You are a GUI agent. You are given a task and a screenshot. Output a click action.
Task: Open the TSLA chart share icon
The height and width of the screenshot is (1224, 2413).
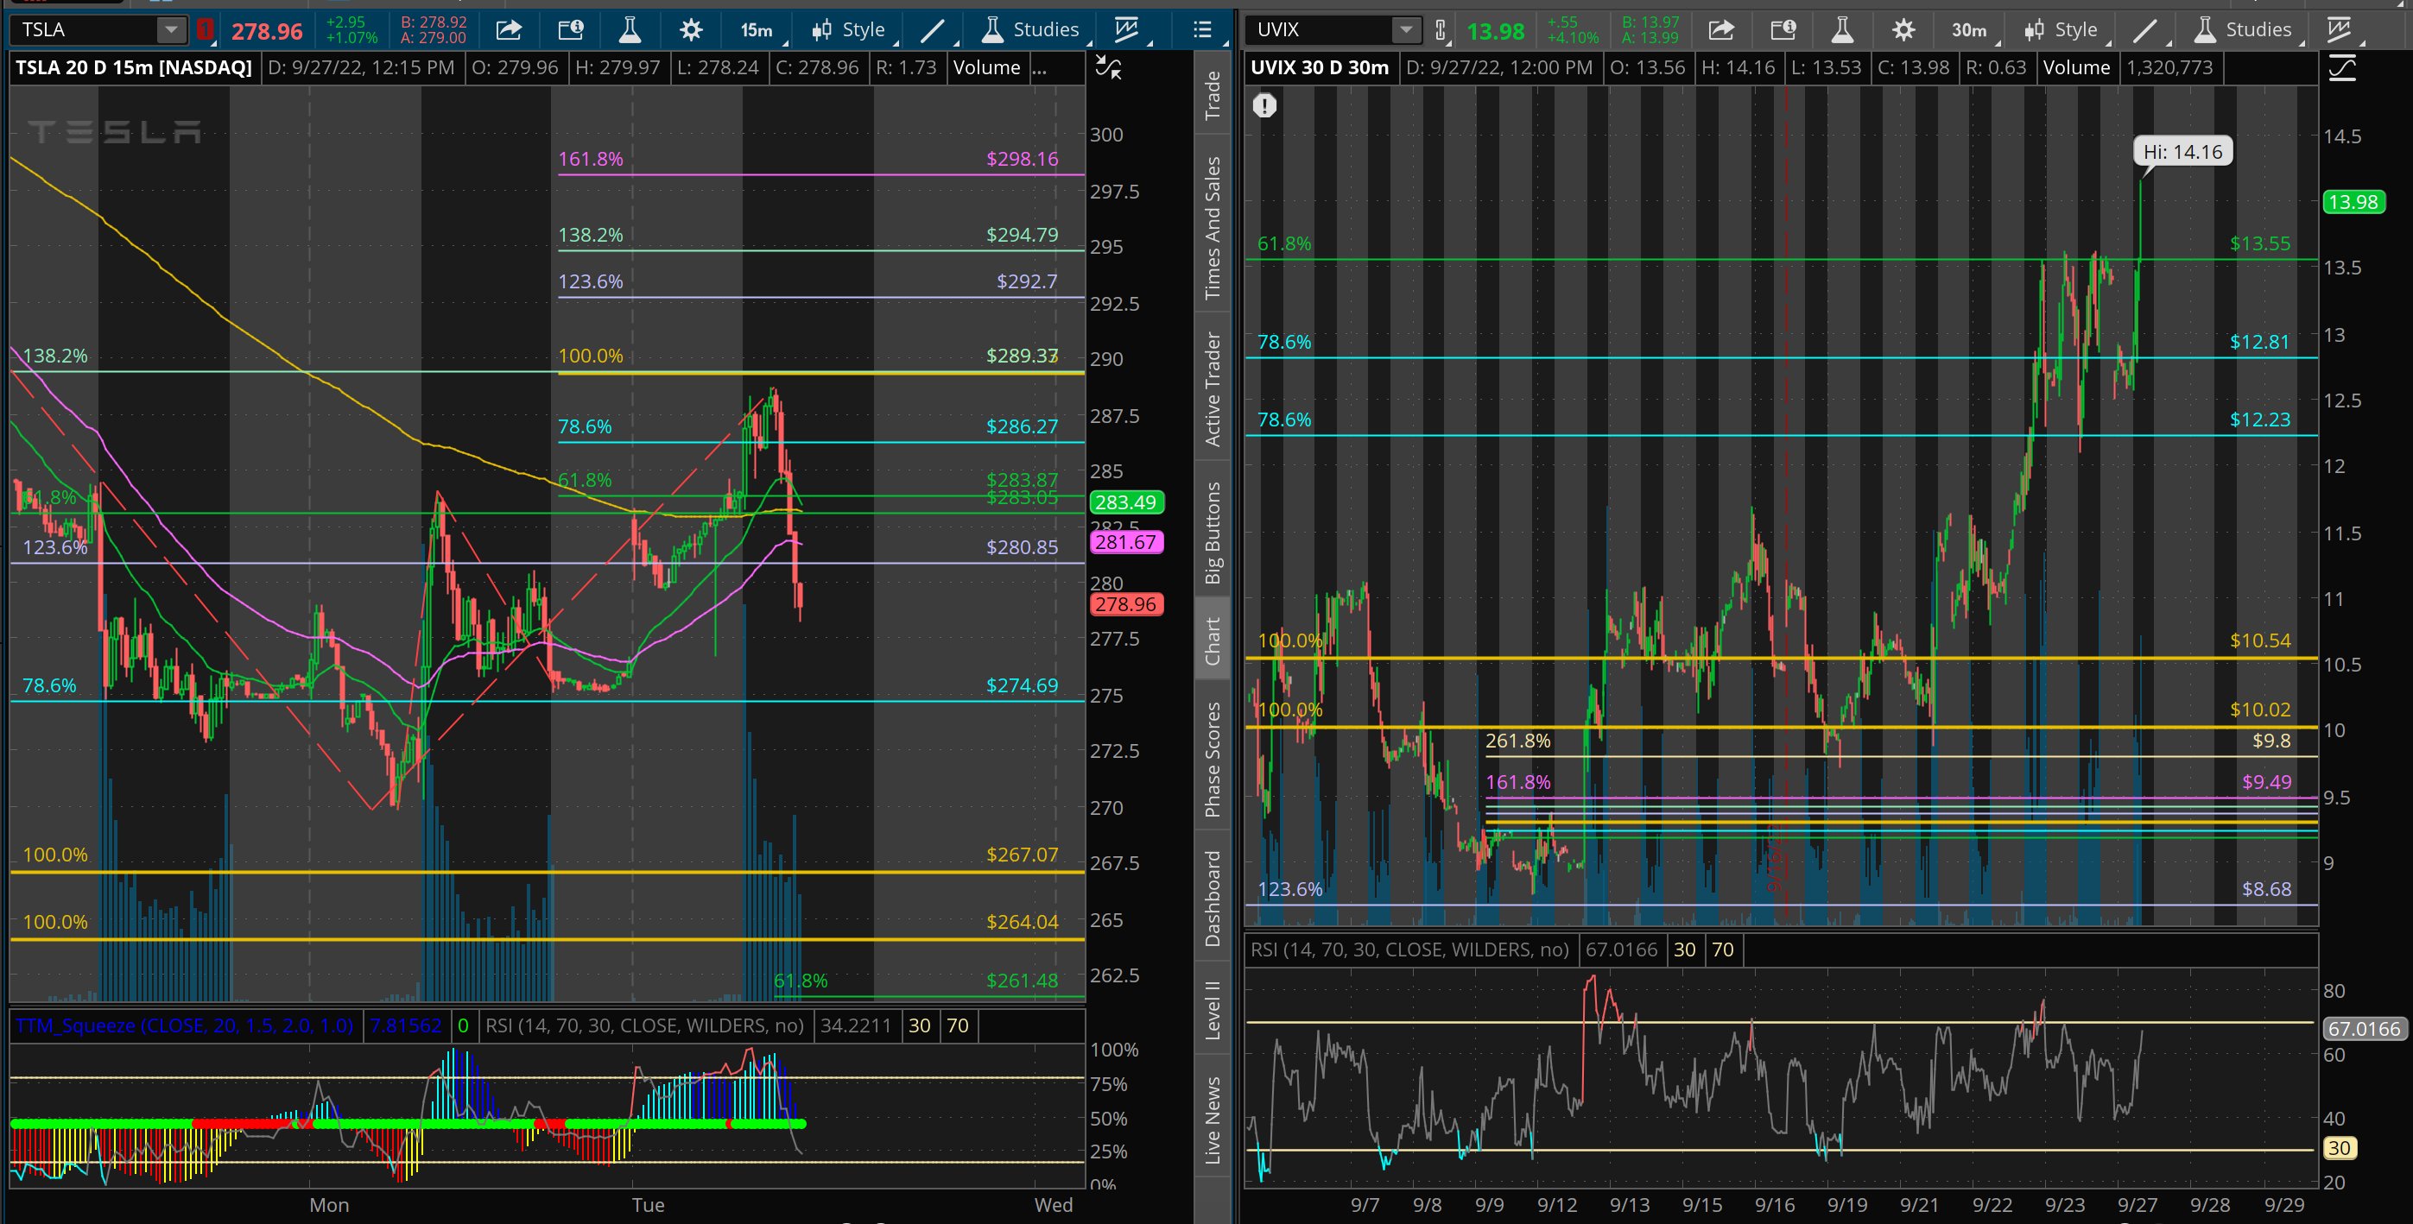click(x=509, y=30)
